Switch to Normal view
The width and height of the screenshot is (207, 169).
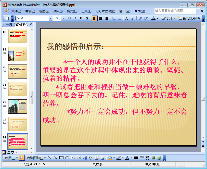[x=4, y=152]
